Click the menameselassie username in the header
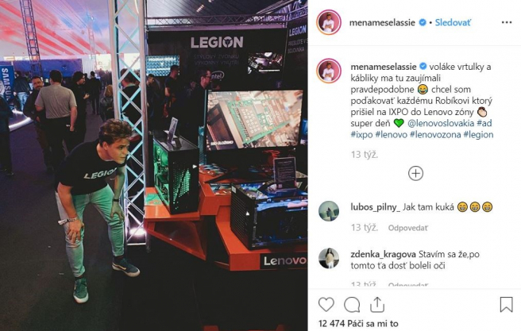521x331 pixels. (x=382, y=22)
